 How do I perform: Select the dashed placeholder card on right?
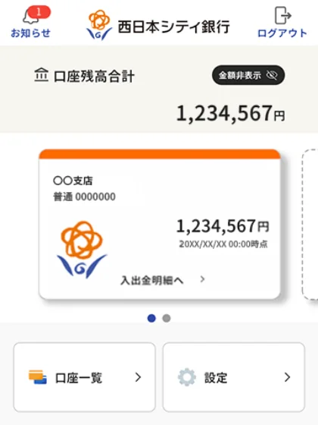point(310,224)
